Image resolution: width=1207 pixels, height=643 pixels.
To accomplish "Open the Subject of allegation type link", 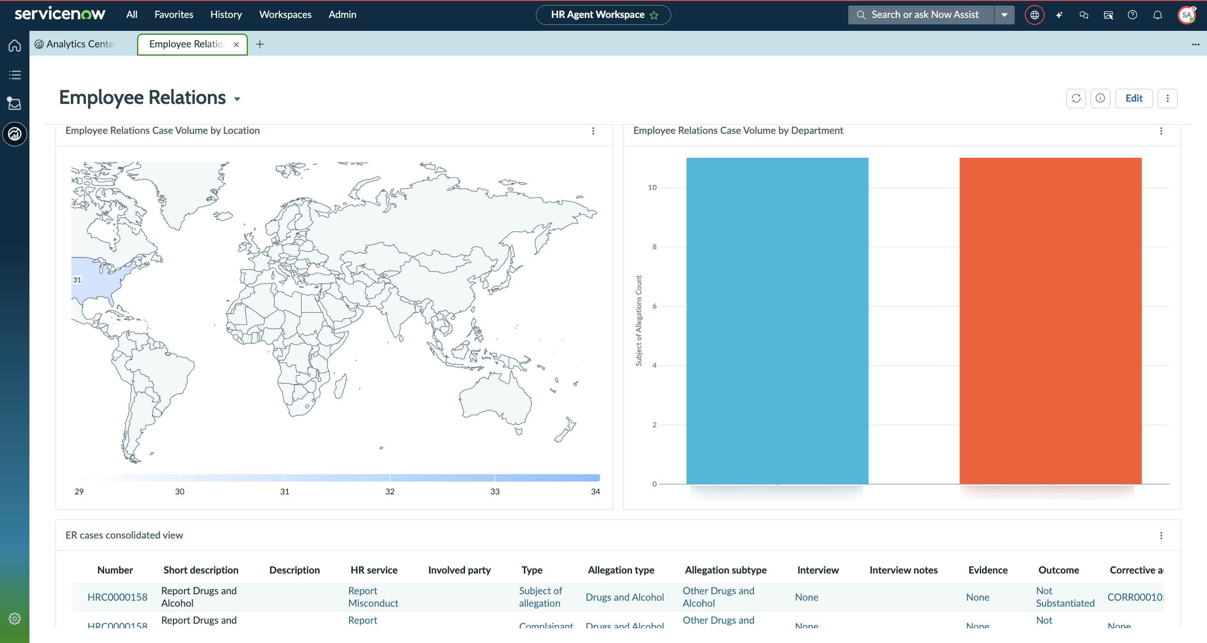I will (540, 597).
